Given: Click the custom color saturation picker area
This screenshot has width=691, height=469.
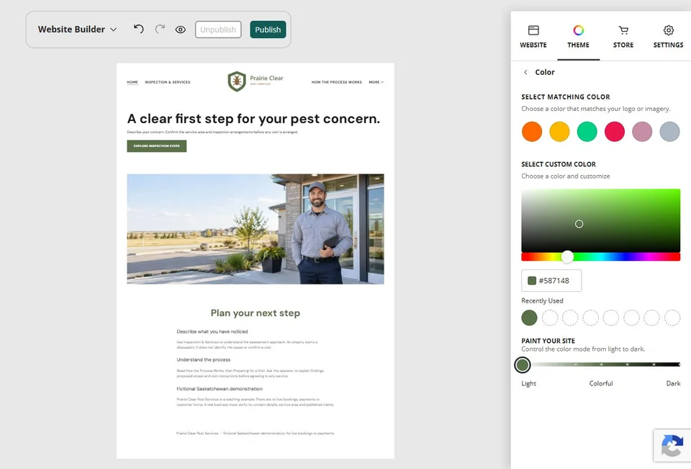Looking at the screenshot, I should [x=600, y=220].
